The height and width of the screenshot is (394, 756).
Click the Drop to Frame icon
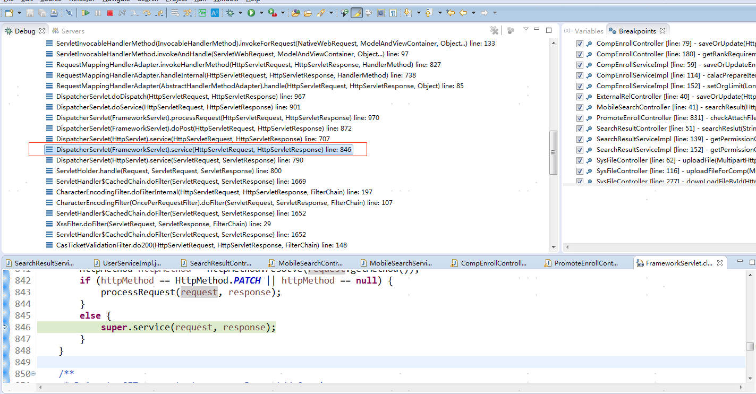point(175,13)
